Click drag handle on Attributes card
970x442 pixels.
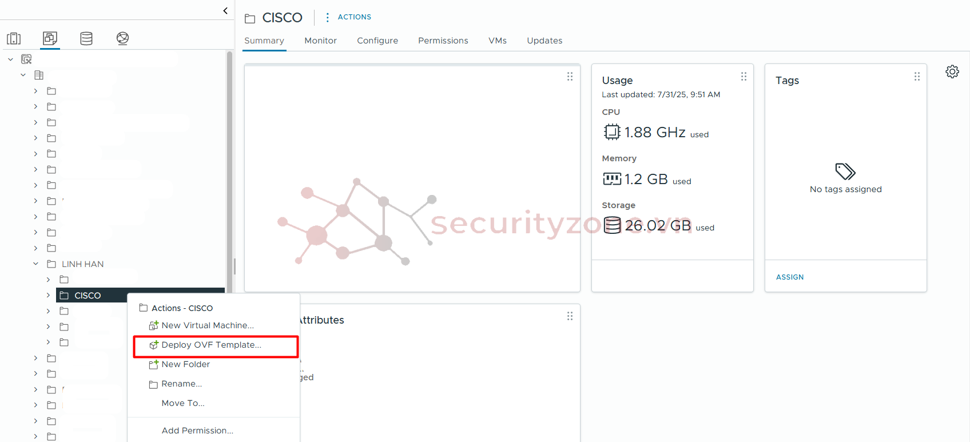click(x=570, y=316)
